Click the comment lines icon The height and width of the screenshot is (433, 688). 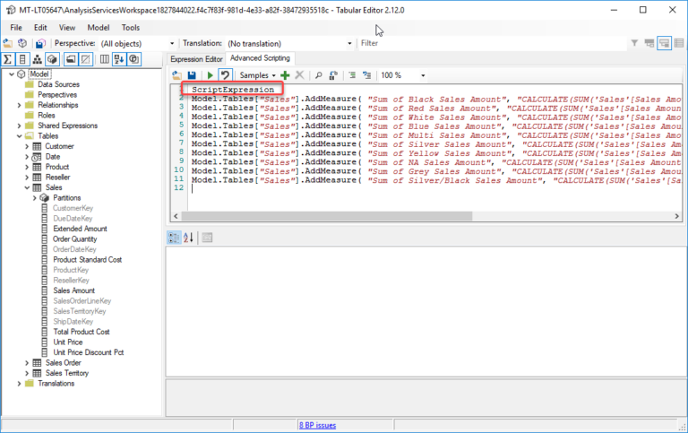[x=352, y=75]
